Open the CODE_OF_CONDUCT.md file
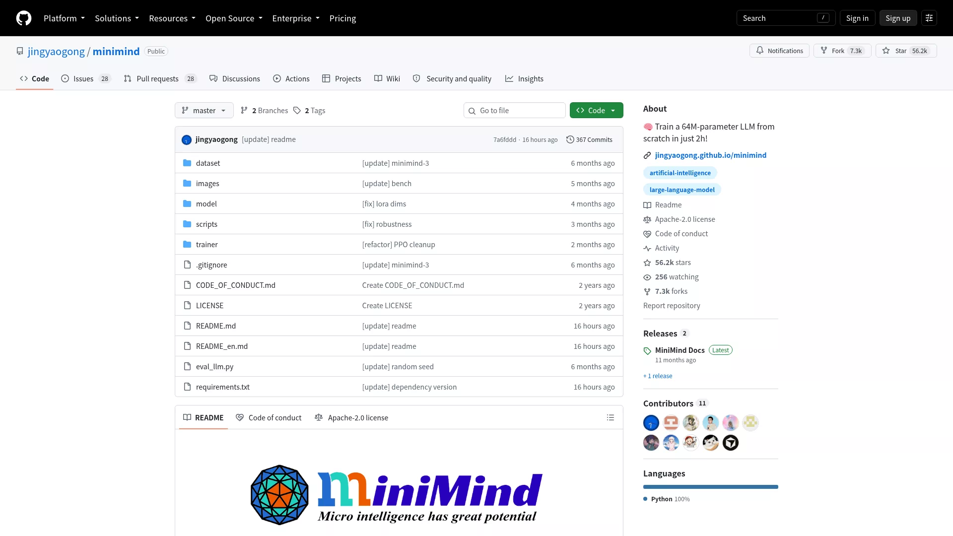The width and height of the screenshot is (953, 536). tap(235, 285)
